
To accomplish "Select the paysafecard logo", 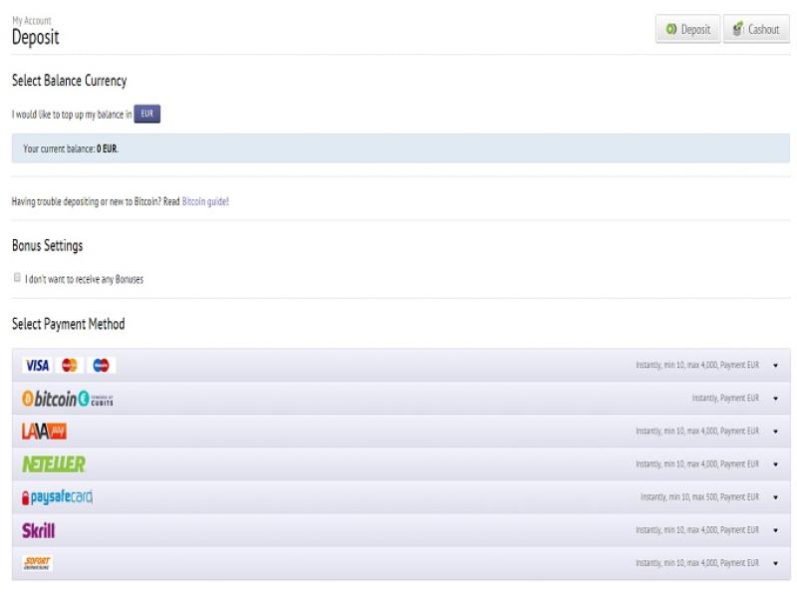I will tap(57, 496).
